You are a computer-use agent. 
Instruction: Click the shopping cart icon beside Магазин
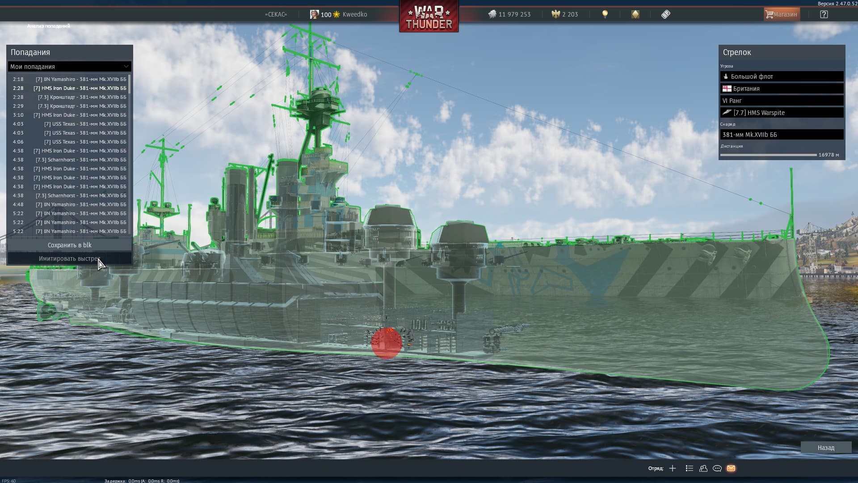point(769,14)
